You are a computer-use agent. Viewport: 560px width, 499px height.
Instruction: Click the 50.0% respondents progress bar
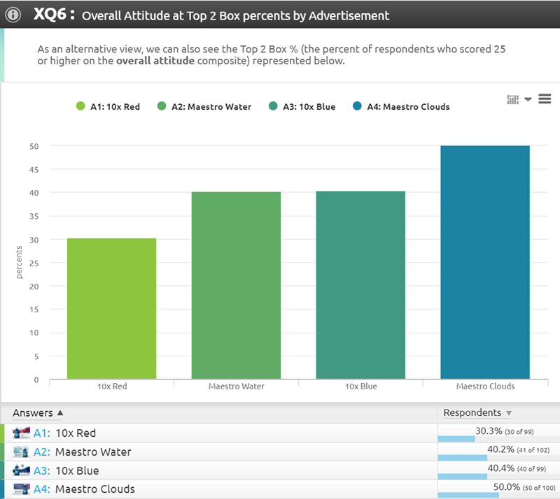468,495
